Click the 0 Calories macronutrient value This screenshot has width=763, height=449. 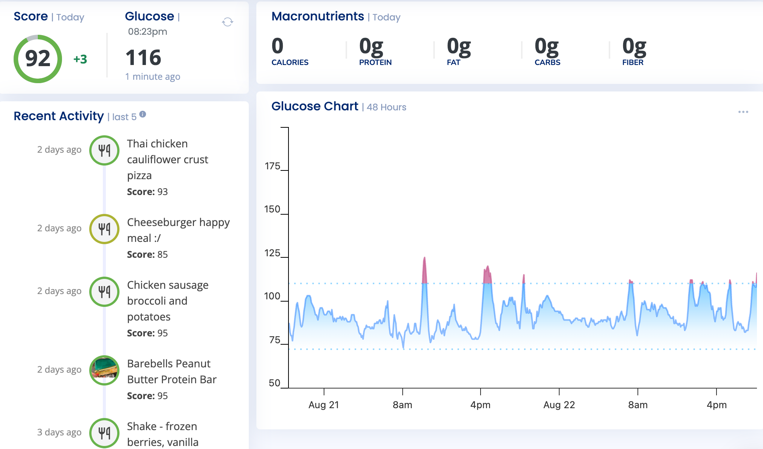(x=278, y=46)
